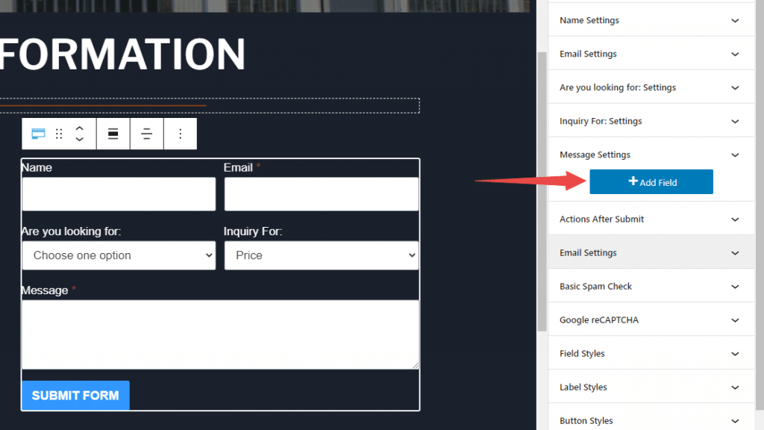Screen dimensions: 764x430
Task: Click the form block type icon
Action: [38, 134]
